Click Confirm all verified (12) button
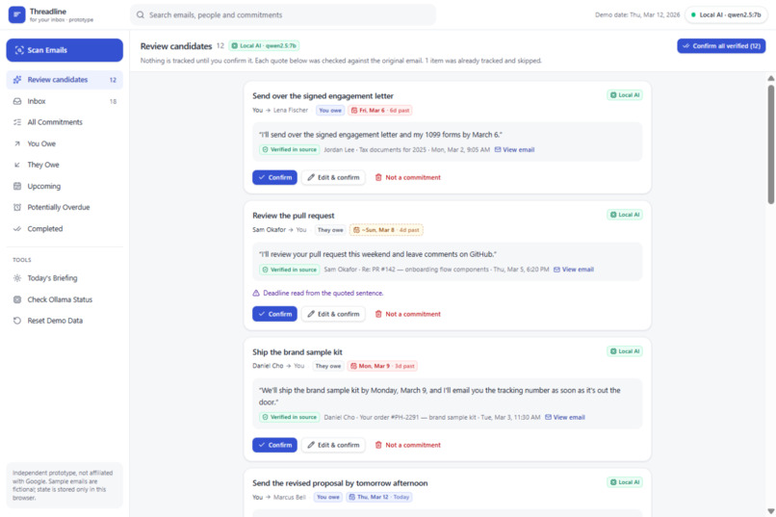Viewport: 776px width, 517px height. click(721, 46)
